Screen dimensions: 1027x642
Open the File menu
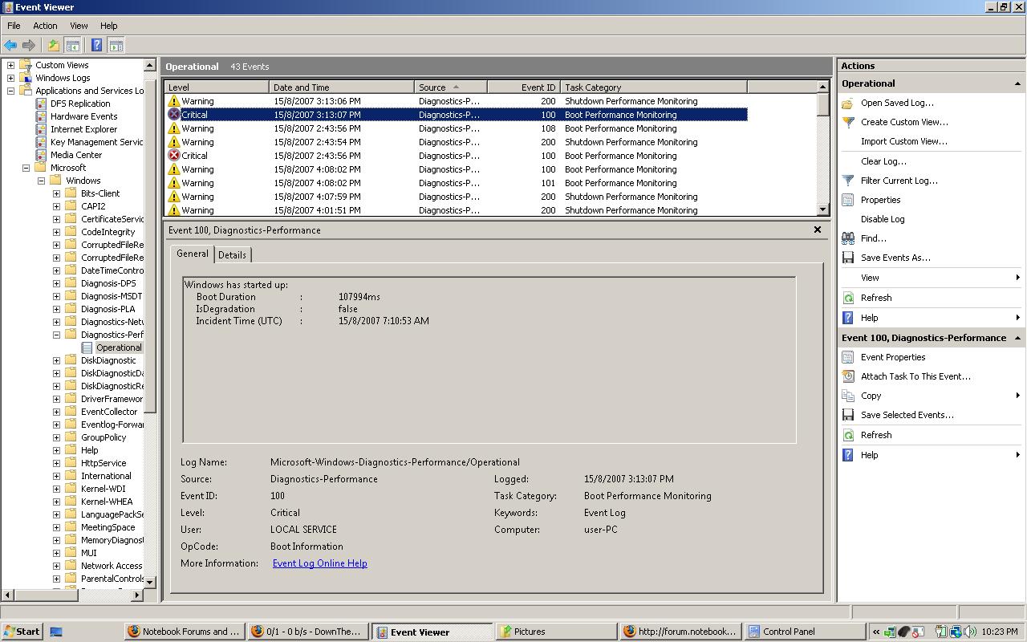[14, 26]
